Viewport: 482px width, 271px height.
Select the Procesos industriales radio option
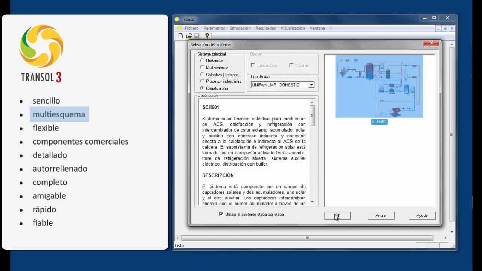(202, 81)
